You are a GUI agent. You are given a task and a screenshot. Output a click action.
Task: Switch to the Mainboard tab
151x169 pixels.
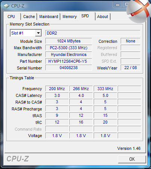(x=49, y=17)
